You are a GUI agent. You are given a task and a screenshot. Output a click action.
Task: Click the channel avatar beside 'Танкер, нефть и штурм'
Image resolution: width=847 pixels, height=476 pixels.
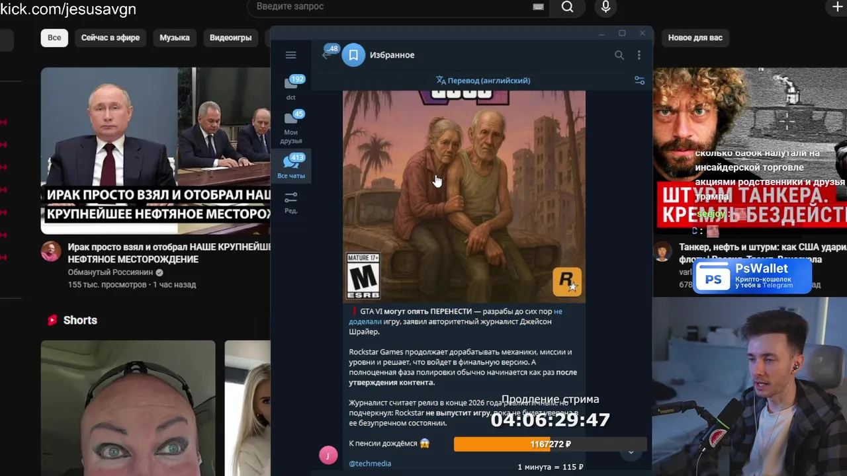662,251
